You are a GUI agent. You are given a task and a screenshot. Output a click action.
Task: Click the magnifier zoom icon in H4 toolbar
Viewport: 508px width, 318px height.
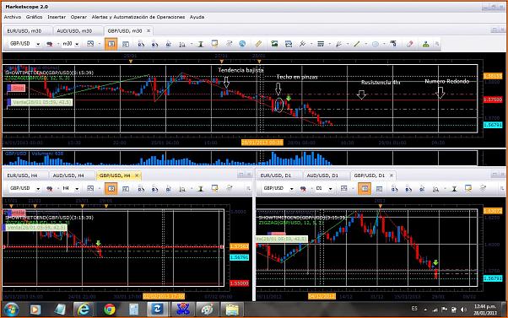click(182, 188)
